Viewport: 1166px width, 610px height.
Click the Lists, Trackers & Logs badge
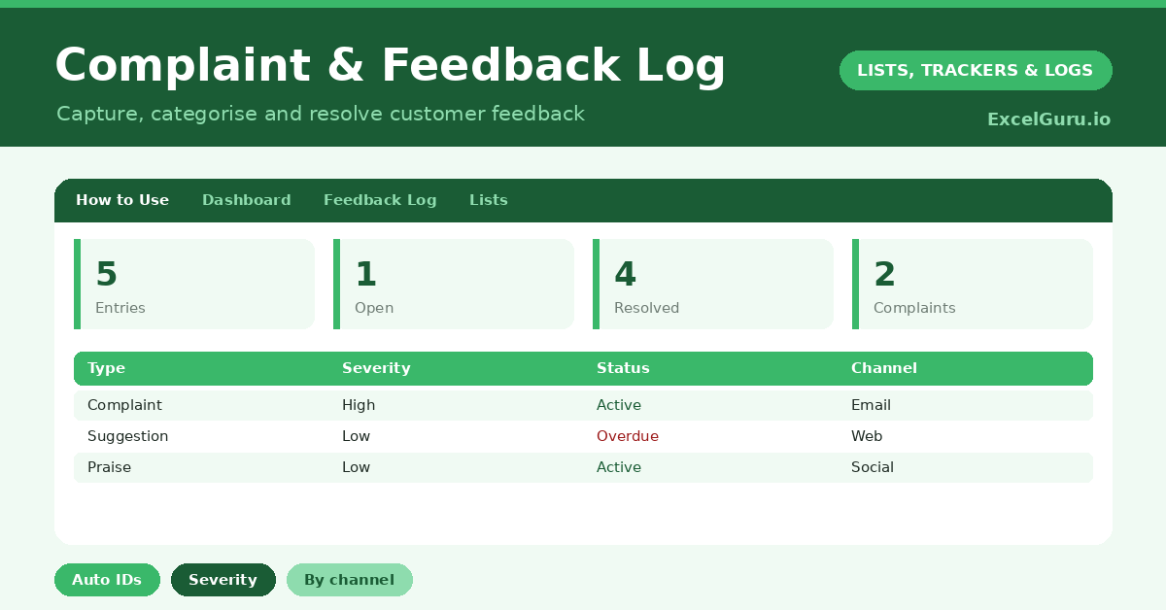coord(976,70)
